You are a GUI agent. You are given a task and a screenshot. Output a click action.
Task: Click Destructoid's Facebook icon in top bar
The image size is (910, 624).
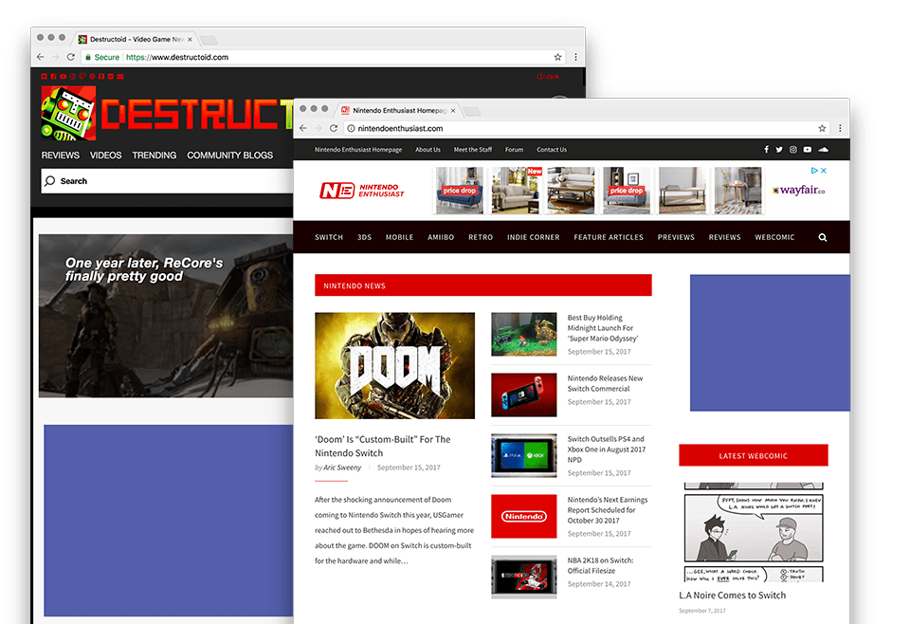(x=53, y=77)
